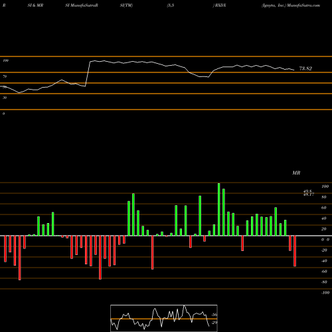Click the '(5,5' parameter text in header
This screenshot has width=332, height=332.
point(171,5)
